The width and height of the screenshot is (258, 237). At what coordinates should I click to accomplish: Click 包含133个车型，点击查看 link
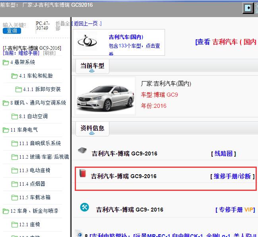(x=134, y=49)
